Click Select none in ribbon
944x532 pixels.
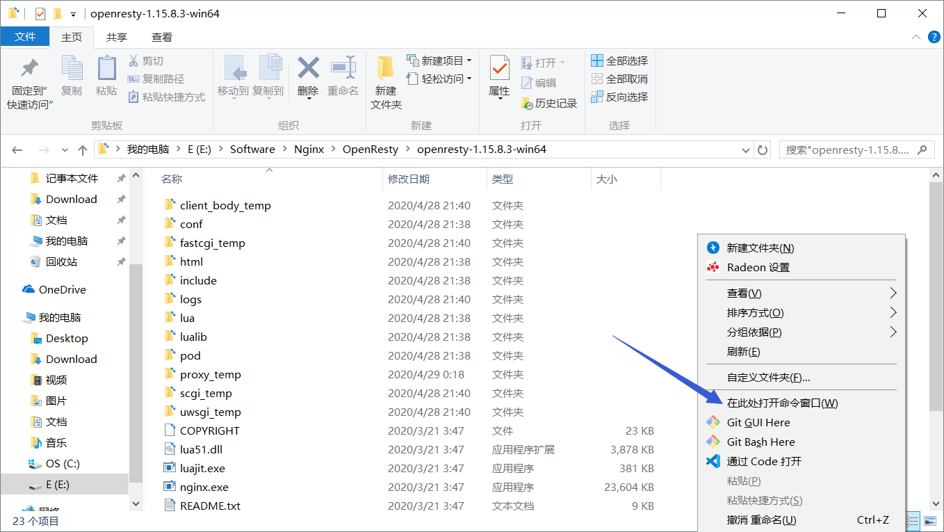(x=619, y=79)
